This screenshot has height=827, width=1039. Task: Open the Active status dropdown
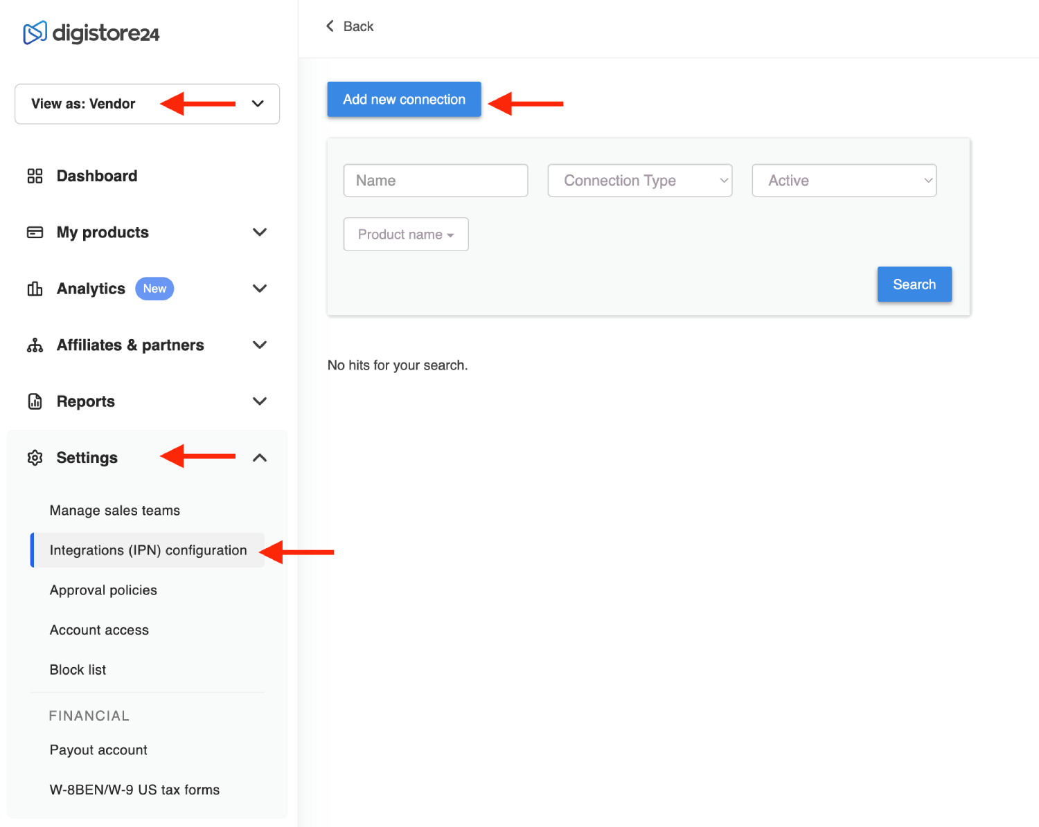coord(844,181)
